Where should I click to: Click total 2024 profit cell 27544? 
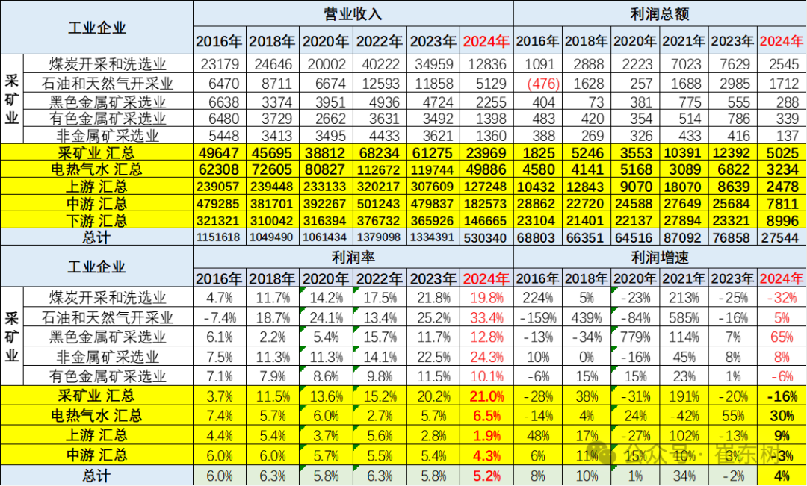point(782,237)
